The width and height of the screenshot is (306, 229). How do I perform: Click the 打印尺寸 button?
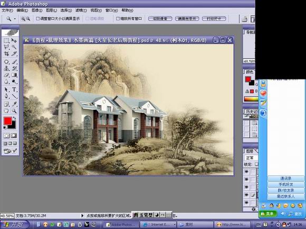(x=214, y=19)
